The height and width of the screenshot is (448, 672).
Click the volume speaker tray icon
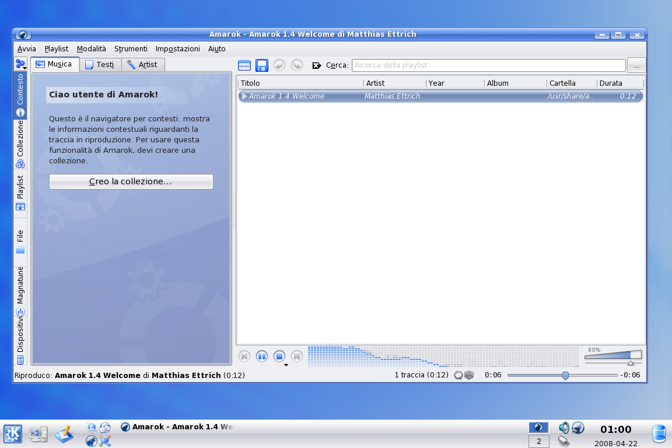(563, 428)
